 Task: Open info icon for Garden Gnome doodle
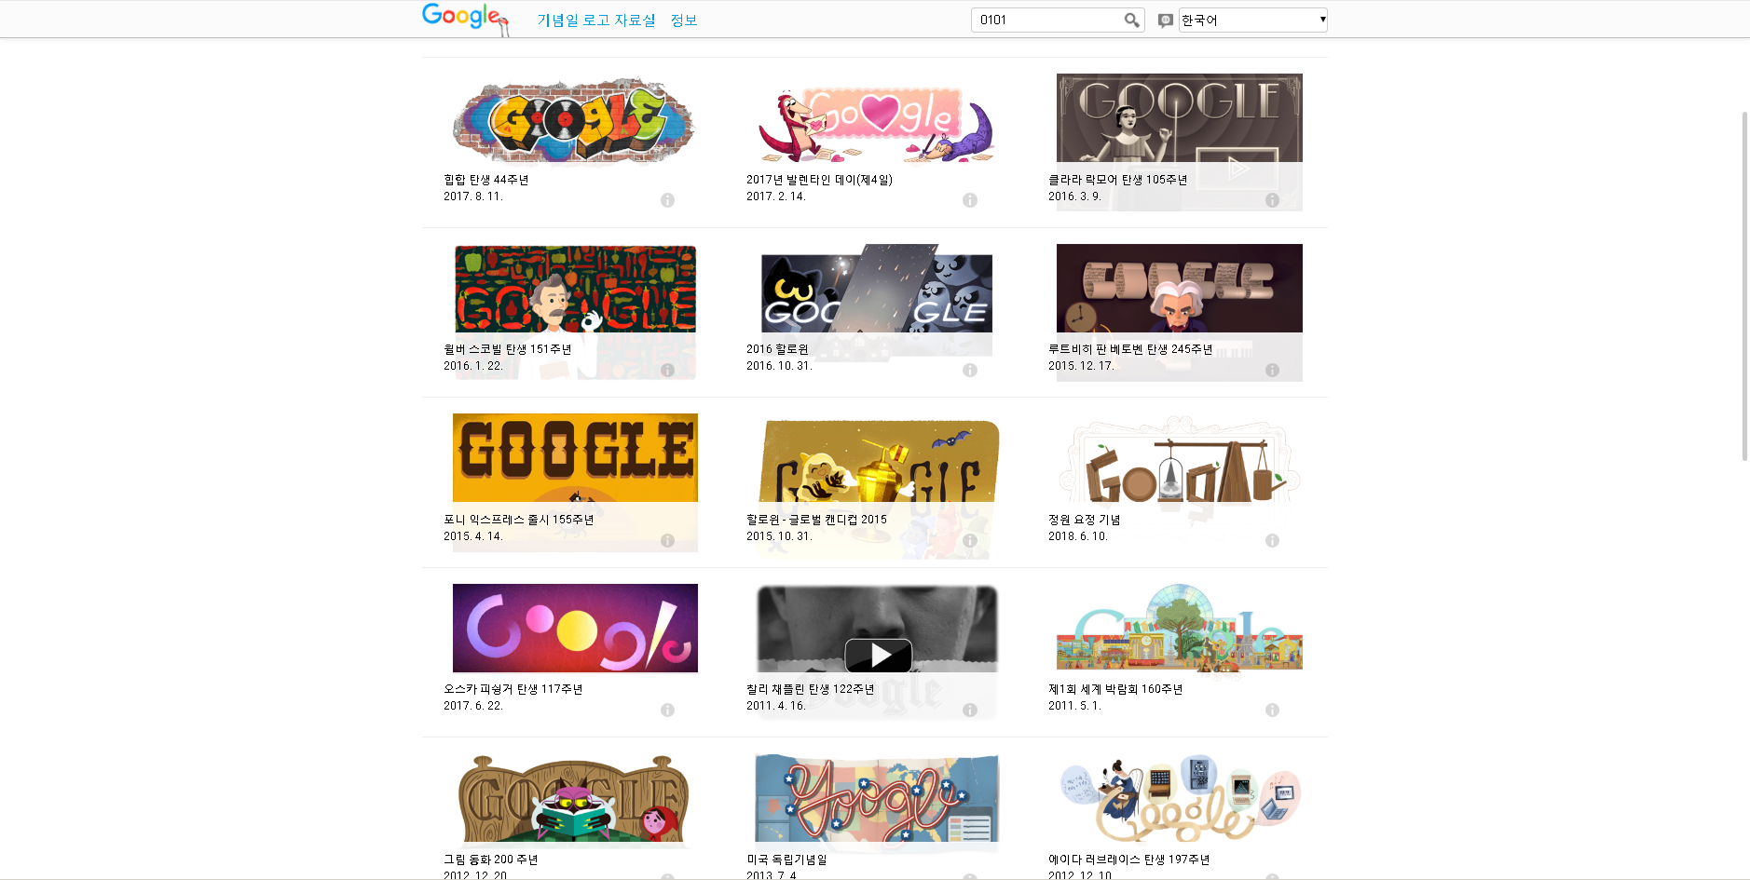[x=1272, y=540]
